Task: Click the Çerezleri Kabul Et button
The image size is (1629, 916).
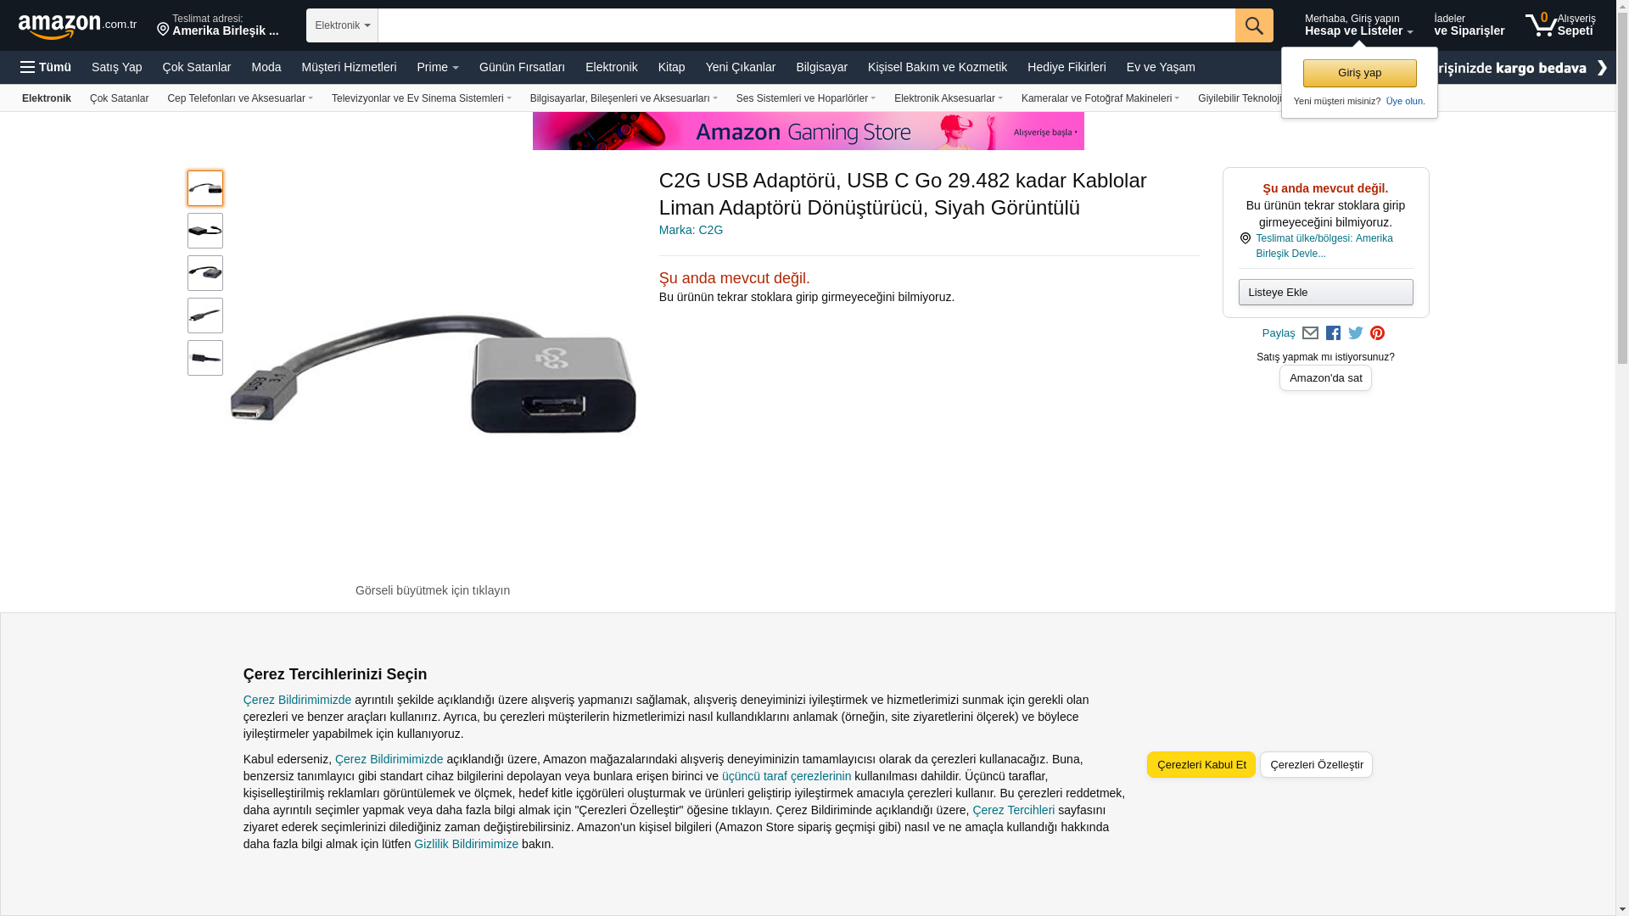Action: tap(1201, 764)
